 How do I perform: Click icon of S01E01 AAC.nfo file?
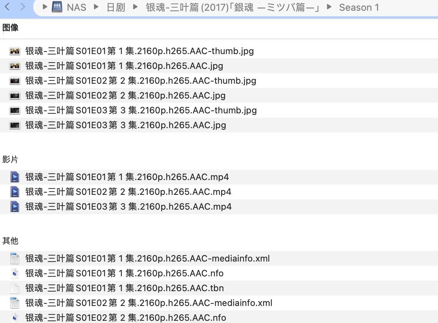[x=15, y=273]
